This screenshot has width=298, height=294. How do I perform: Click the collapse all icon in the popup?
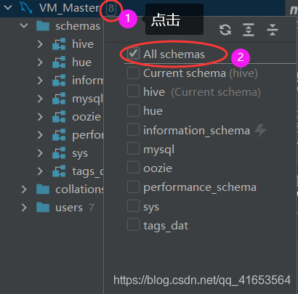tap(273, 30)
